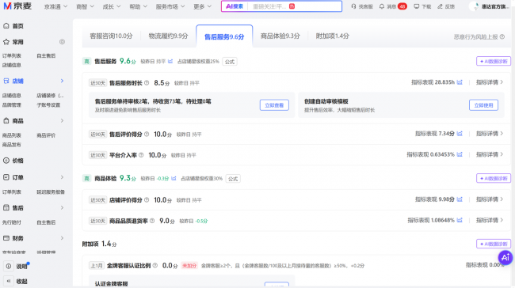The width and height of the screenshot is (515, 288).
Task: Open chart icon next to 指标表现 28.835h
Action: (x=460, y=82)
